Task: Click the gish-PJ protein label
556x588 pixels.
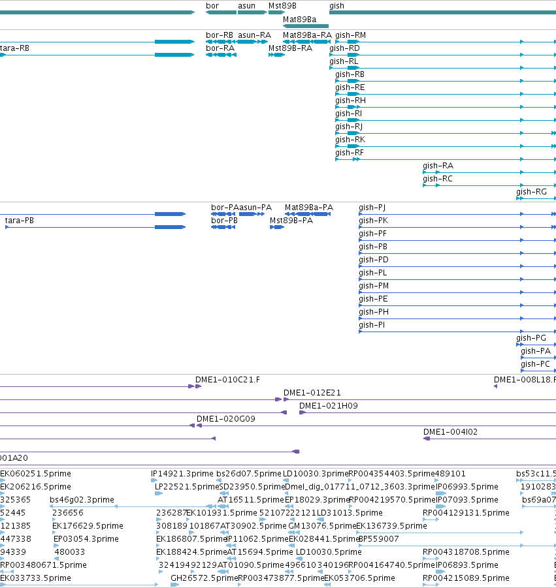Action: 372,208
